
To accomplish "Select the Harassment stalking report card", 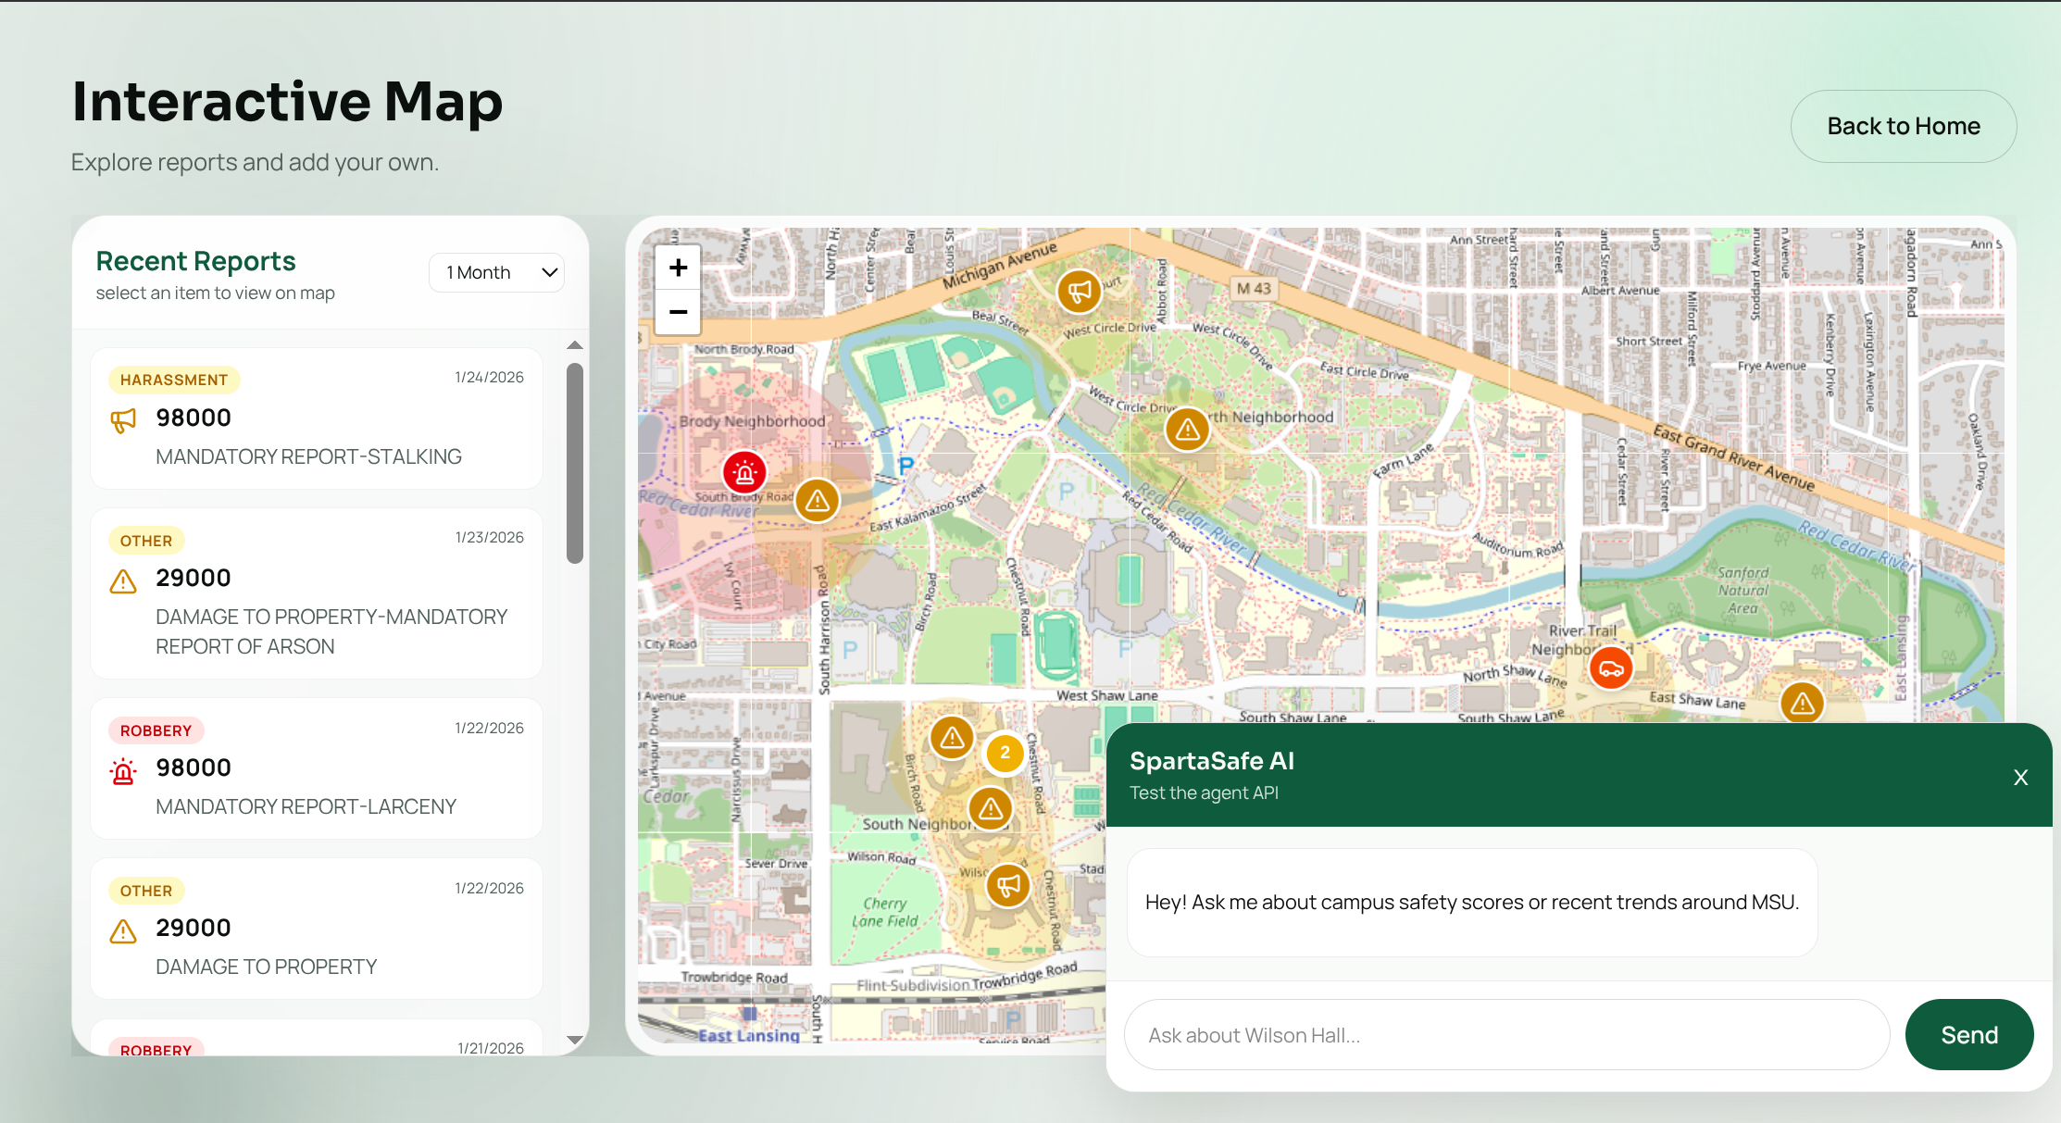I will (x=317, y=418).
